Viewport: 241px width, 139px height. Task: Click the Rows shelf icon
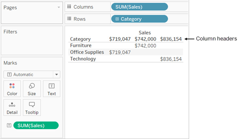[x=69, y=19]
